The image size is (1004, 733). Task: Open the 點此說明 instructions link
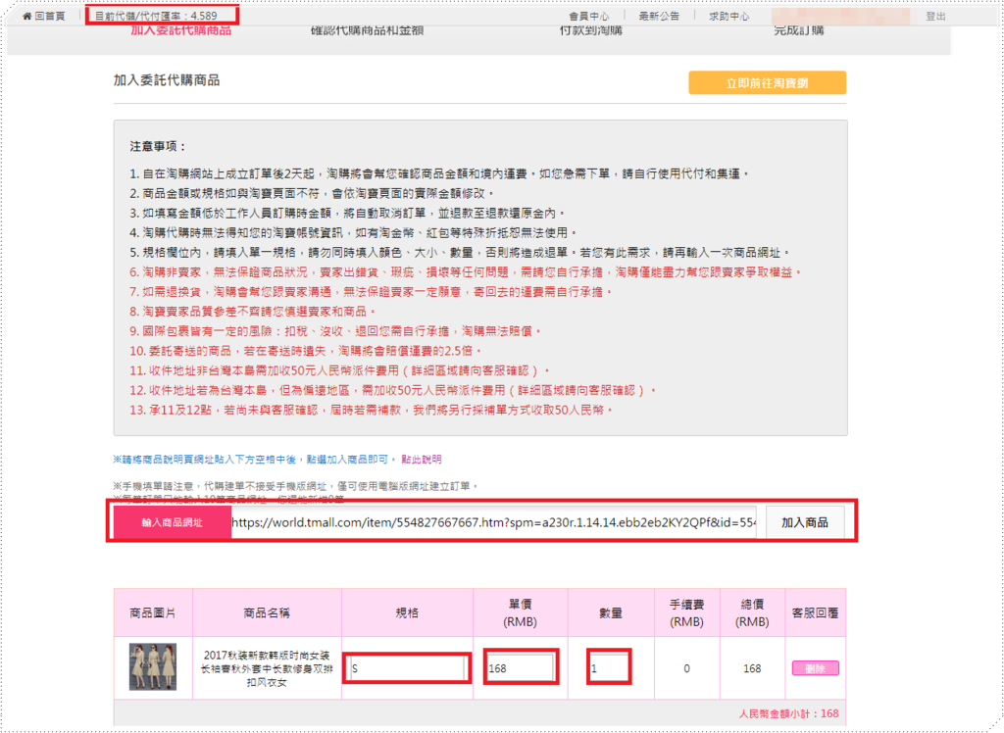click(422, 459)
